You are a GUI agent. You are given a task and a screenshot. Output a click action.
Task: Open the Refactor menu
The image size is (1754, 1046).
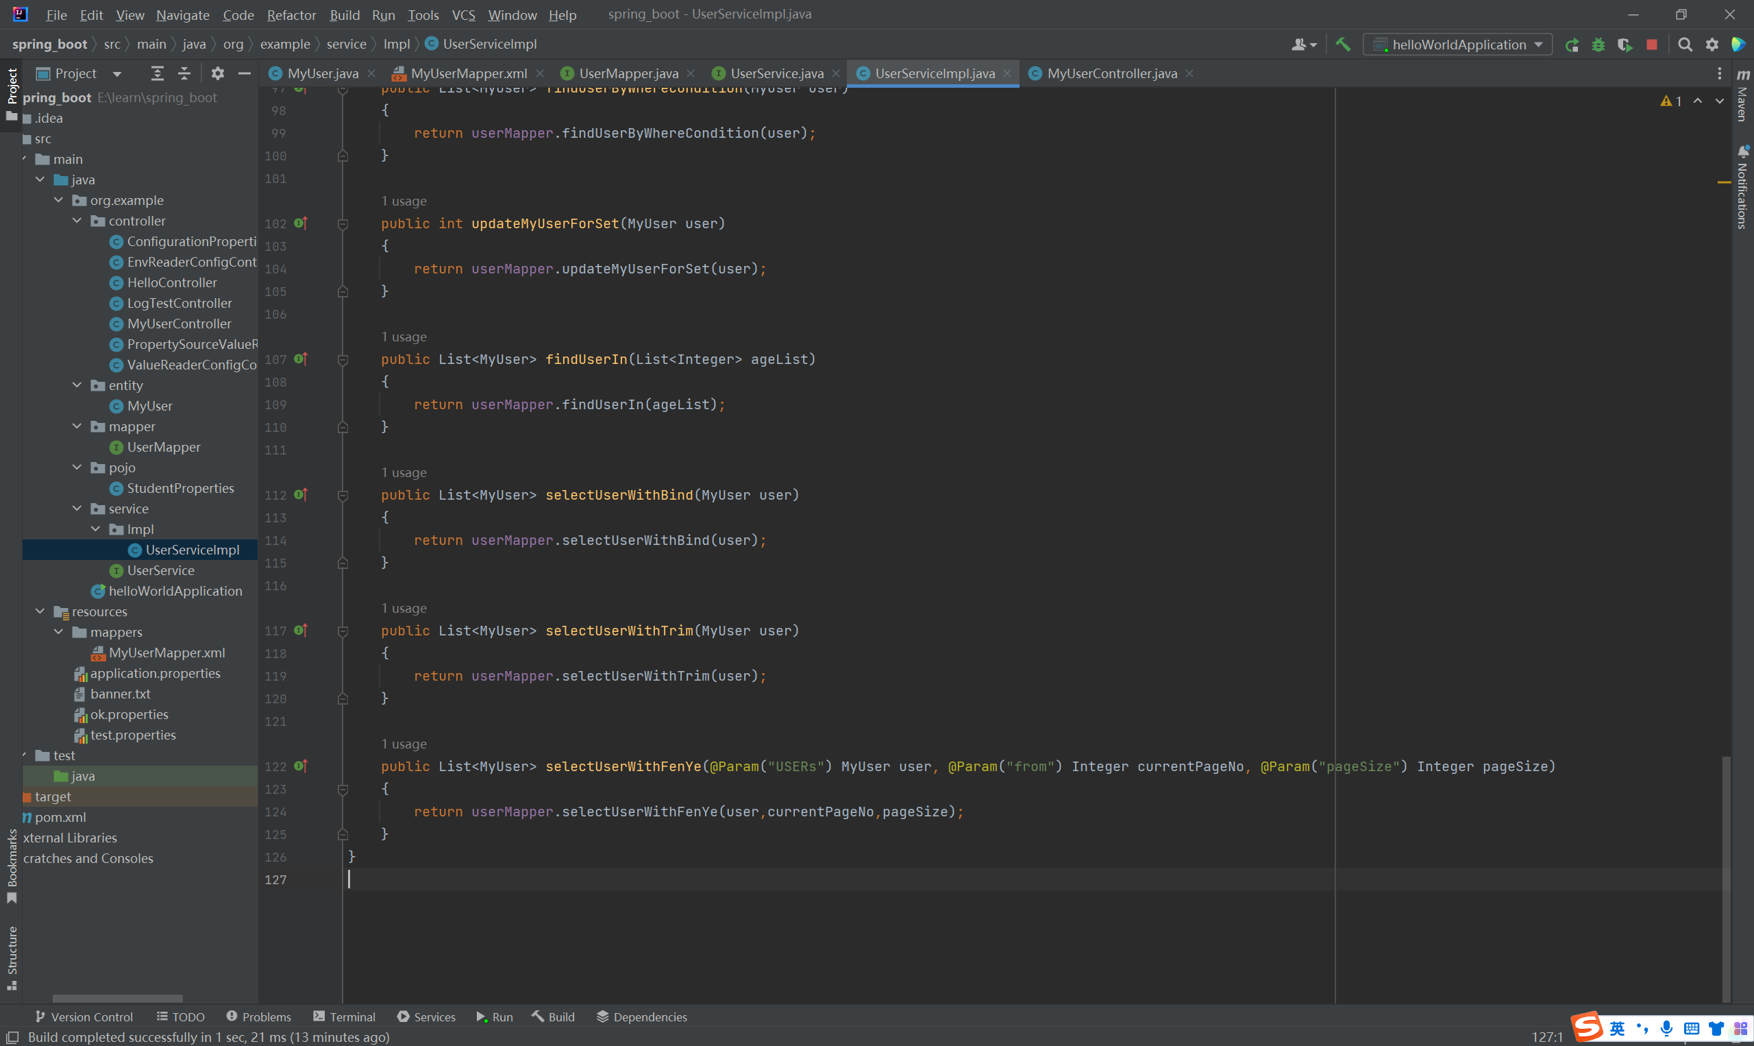[291, 15]
